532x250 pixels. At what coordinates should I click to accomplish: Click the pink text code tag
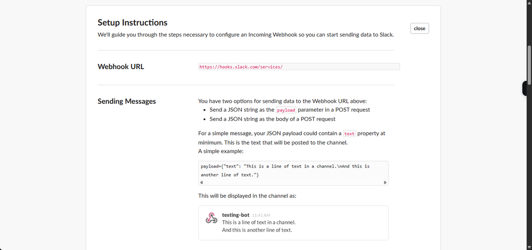[349, 134]
